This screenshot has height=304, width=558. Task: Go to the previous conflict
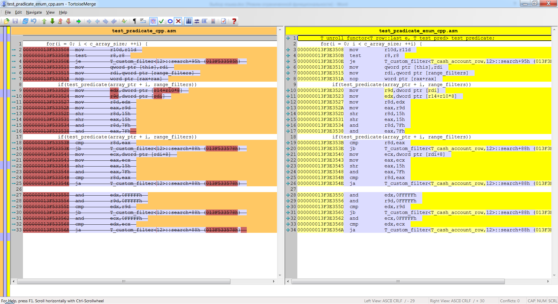click(60, 21)
